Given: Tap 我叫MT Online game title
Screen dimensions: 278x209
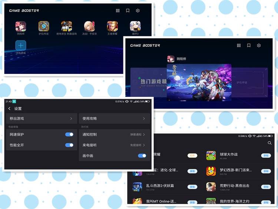Looking at the screenshot, I should tap(161, 201).
